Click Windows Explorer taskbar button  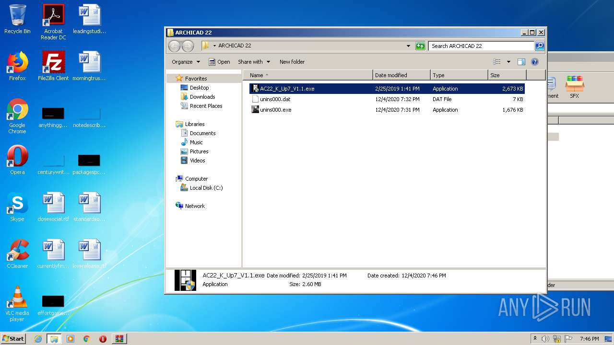pos(54,339)
